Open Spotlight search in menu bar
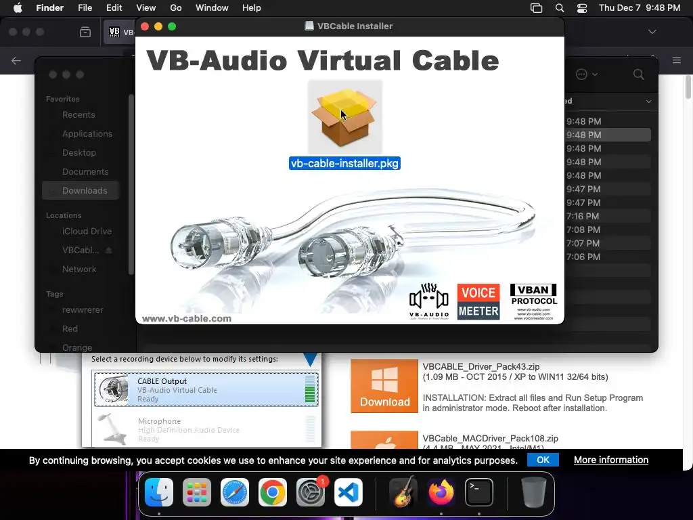 [x=560, y=8]
